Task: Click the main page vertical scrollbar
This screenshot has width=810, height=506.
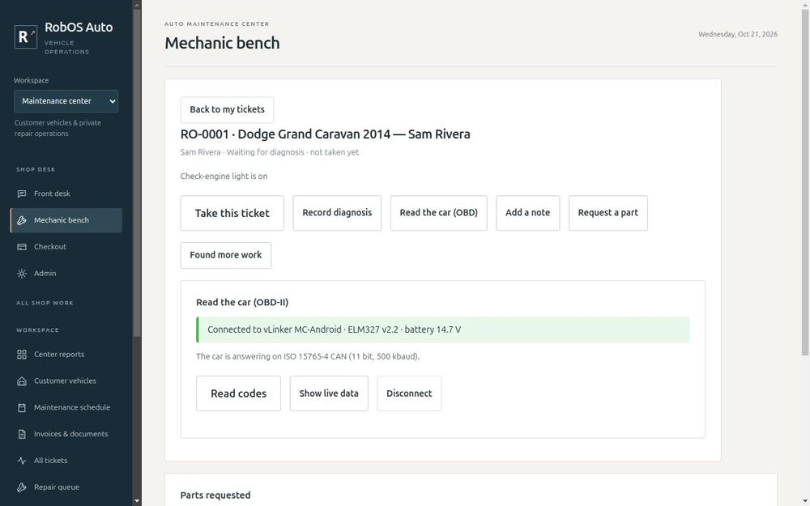Action: (805, 181)
